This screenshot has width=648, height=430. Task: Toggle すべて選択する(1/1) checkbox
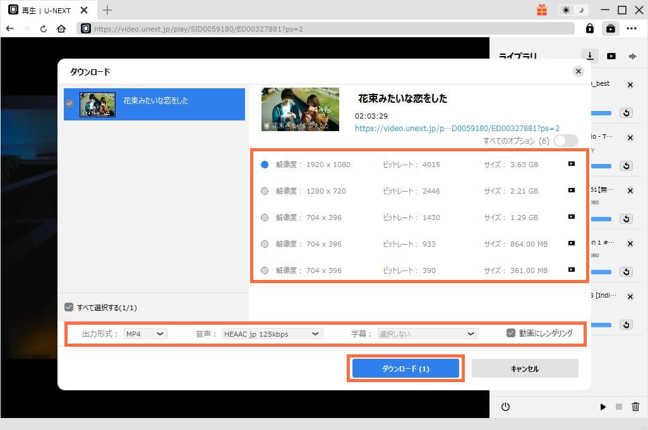(x=69, y=307)
